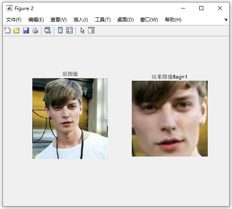The width and height of the screenshot is (232, 209).
Task: Open the 窗口(W) menu
Action: click(x=149, y=20)
